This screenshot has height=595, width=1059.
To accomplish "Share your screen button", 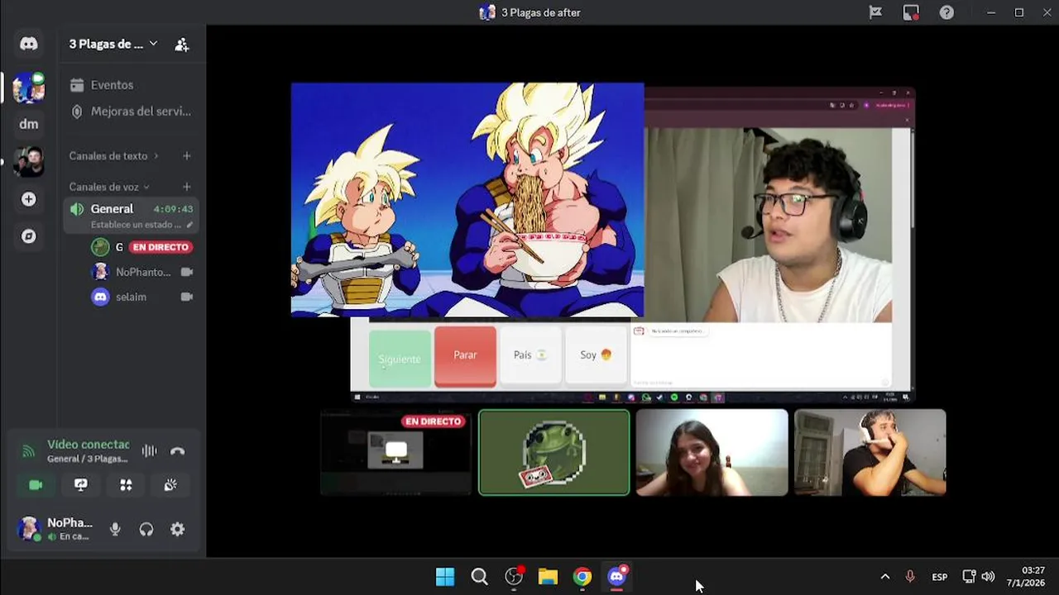I will click(x=81, y=485).
